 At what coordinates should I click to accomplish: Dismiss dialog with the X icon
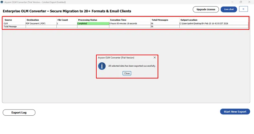point(155,58)
